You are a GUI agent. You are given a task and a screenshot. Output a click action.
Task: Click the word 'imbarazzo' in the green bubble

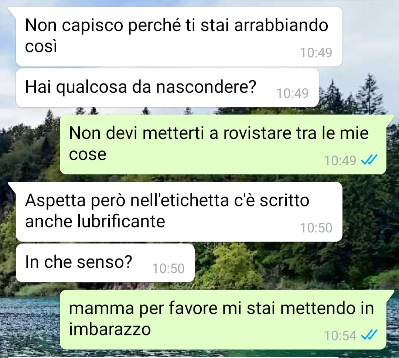click(x=110, y=328)
